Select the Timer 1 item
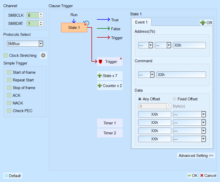Viewport: 220px width, 182px height. (x=110, y=123)
